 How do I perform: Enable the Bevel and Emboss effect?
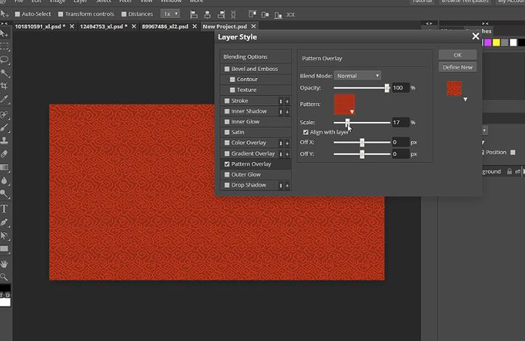click(x=228, y=69)
